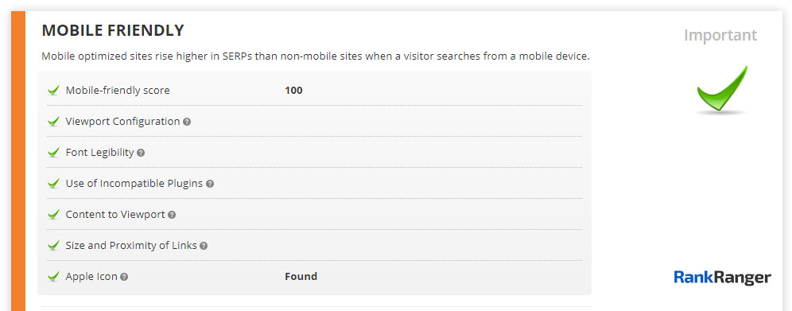Open the Apple Icon help tooltip icon
Viewport: 792px width, 311px height.
tap(124, 277)
